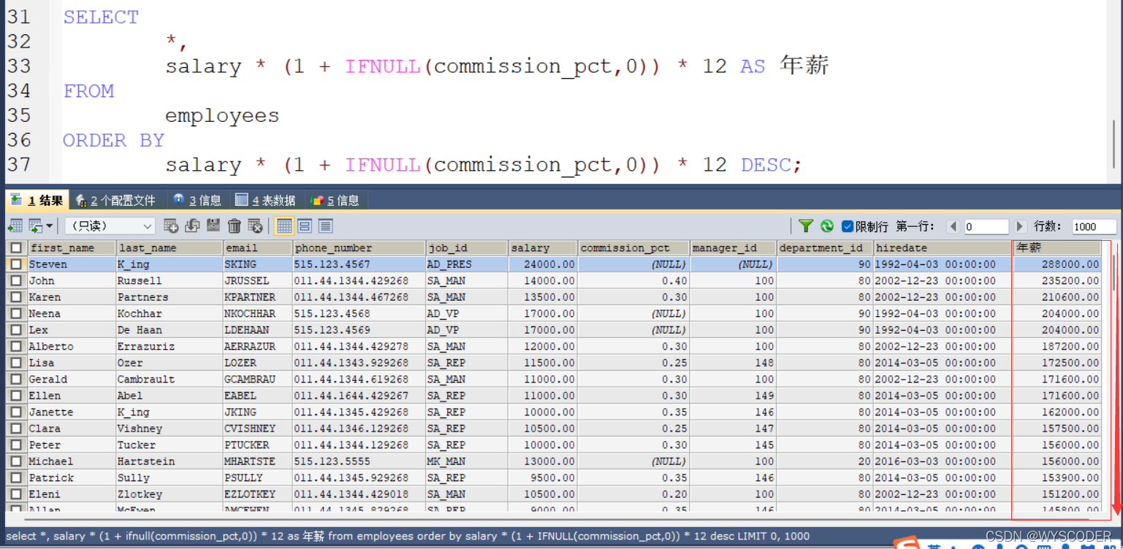Click the email column header
This screenshot has height=549, width=1123.
257,248
